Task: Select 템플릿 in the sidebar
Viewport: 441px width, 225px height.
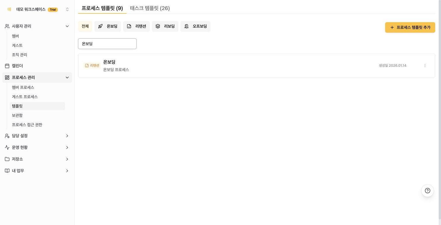Action: pyautogui.click(x=37, y=106)
